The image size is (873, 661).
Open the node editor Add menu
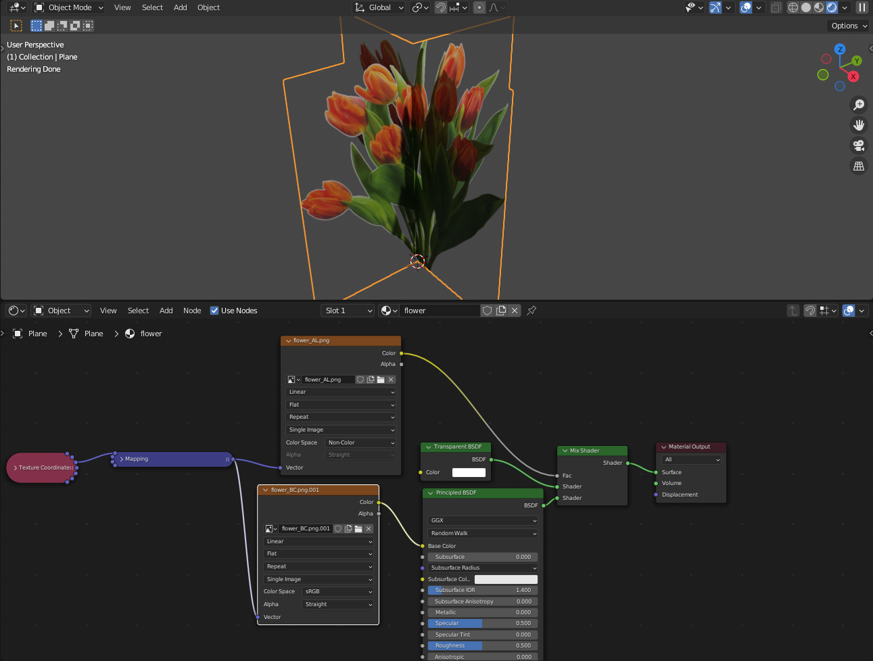[x=166, y=311]
